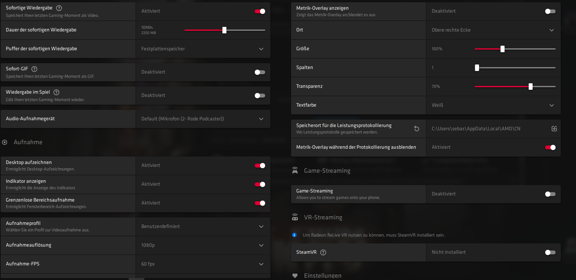Click help icon next to Sofortige Wiedergabe
The height and width of the screenshot is (280, 576).
59,8
